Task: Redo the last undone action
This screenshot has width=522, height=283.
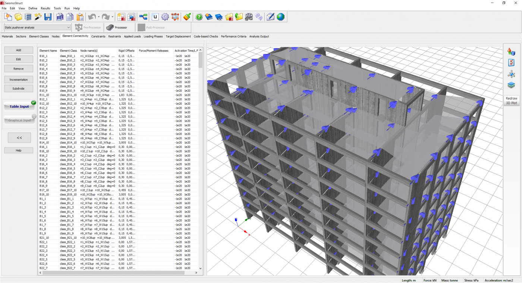Action: point(106,17)
